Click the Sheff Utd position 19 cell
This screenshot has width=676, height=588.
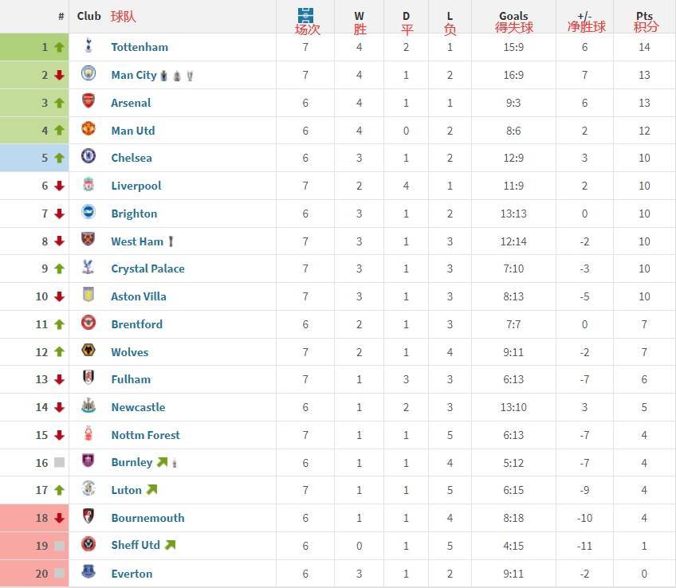[x=41, y=546]
